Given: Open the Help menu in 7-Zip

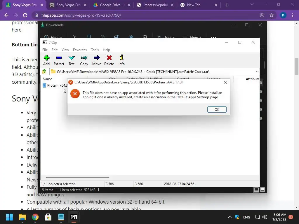Looking at the screenshot, I should tap(106, 50).
